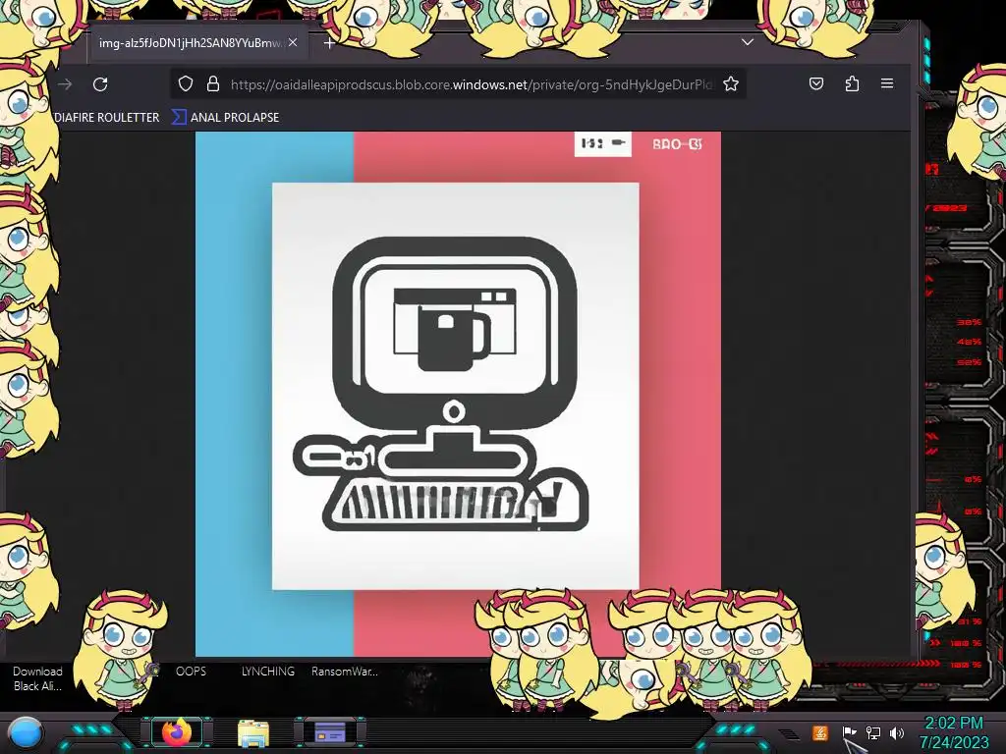The height and width of the screenshot is (754, 1006).
Task: Expand the list all tabs chevron
Action: pos(748,42)
